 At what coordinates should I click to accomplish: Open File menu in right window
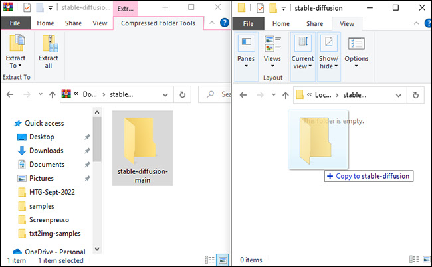coord(249,24)
